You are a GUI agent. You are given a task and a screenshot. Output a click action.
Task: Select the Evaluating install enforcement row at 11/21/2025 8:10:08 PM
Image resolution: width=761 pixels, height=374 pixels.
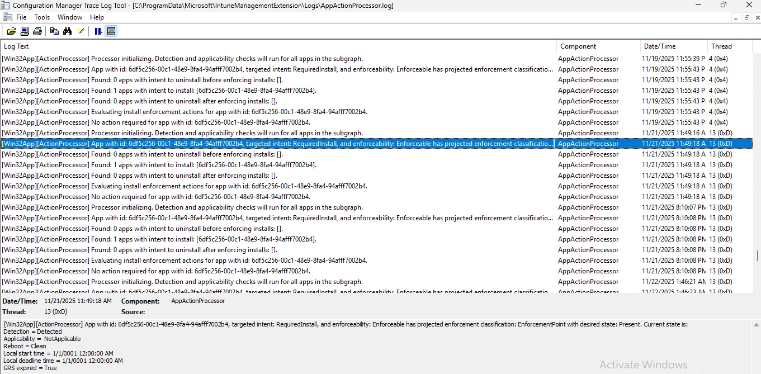pos(376,261)
